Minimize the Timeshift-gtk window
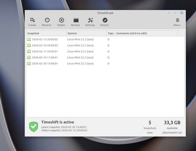 169,13
